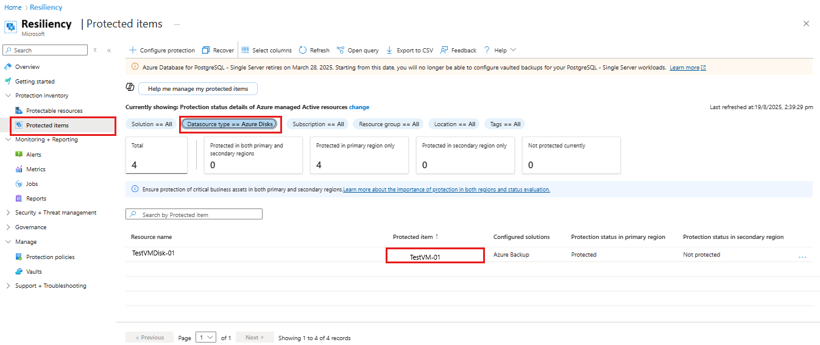Click the sidebar Search field
Viewport: 820px width, 345px height.
click(x=46, y=50)
